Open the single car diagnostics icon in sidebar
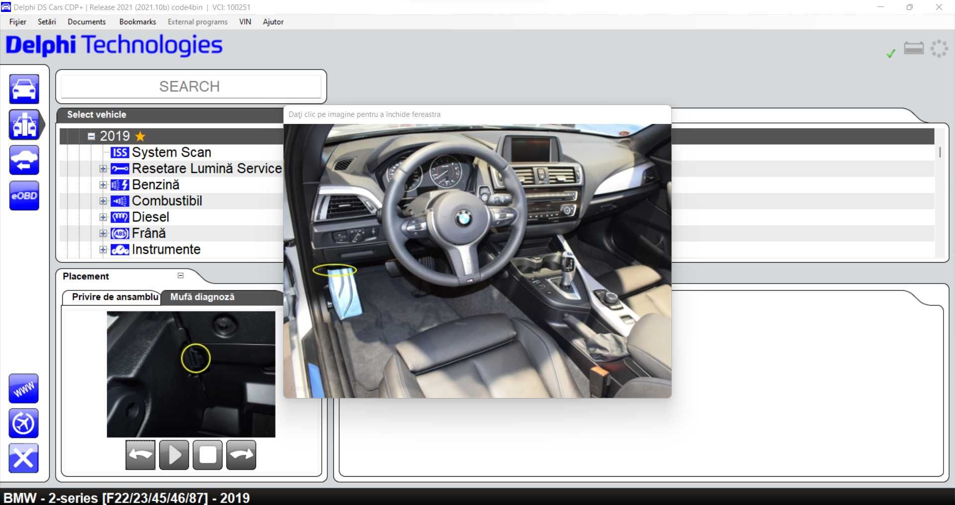955x505 pixels. [x=24, y=89]
